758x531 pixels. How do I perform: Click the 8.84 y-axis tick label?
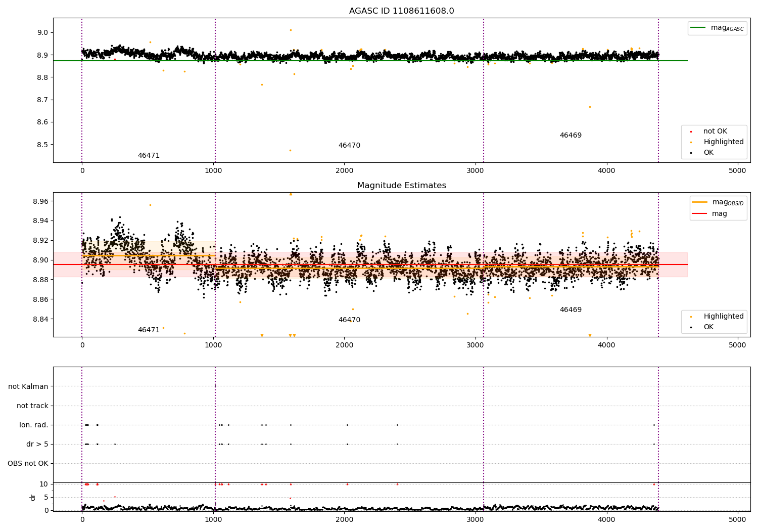click(40, 320)
